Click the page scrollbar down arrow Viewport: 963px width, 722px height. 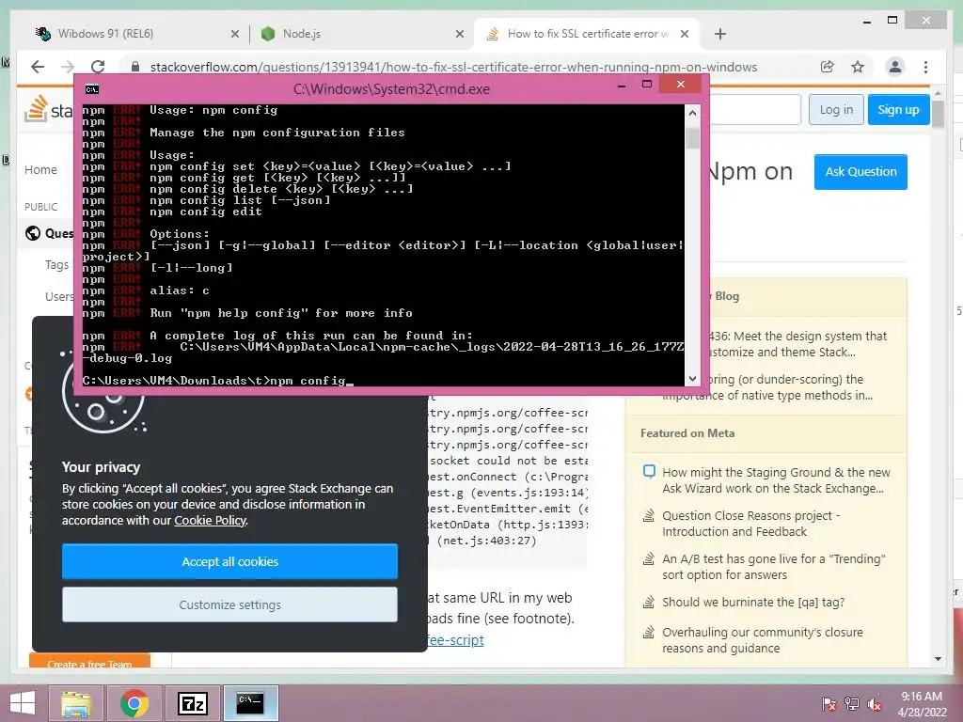pos(938,659)
